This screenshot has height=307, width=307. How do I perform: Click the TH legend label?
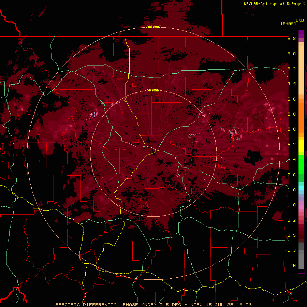point(293,266)
